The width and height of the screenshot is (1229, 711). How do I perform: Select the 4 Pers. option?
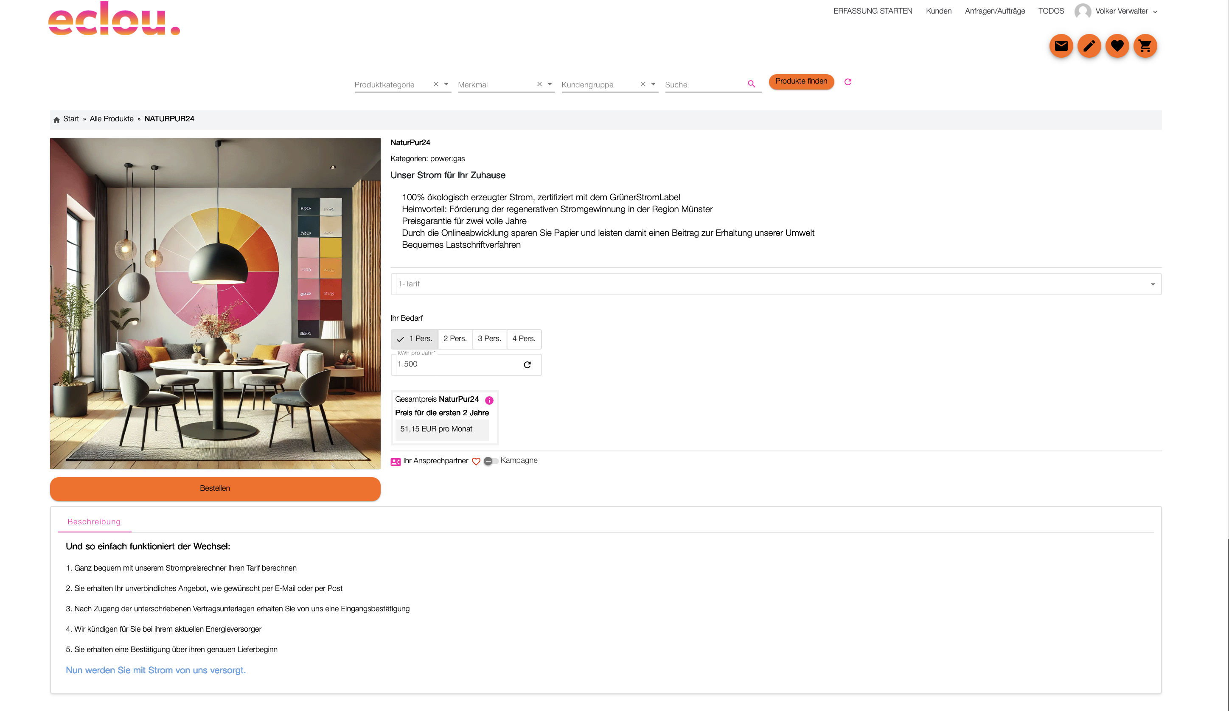pos(524,339)
